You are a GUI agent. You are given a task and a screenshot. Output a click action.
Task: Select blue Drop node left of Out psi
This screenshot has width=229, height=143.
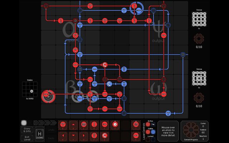click(x=94, y=69)
